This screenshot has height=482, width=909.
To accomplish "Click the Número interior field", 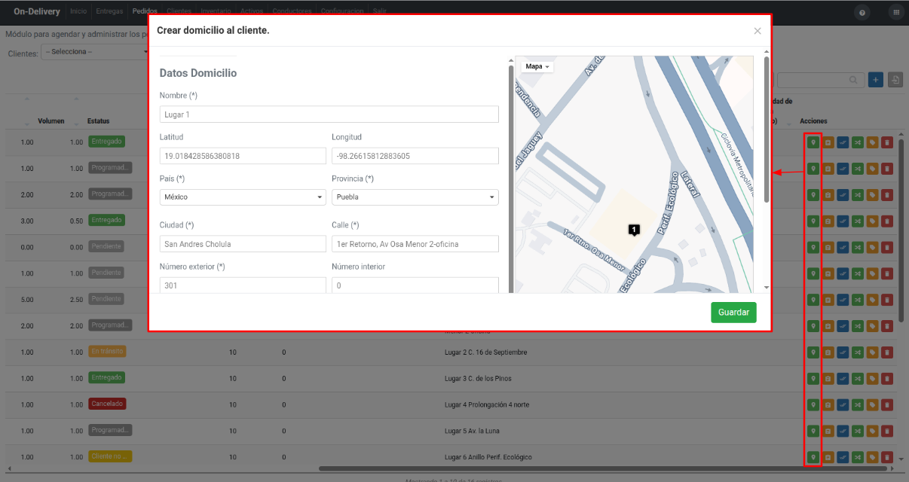I will pyautogui.click(x=415, y=285).
